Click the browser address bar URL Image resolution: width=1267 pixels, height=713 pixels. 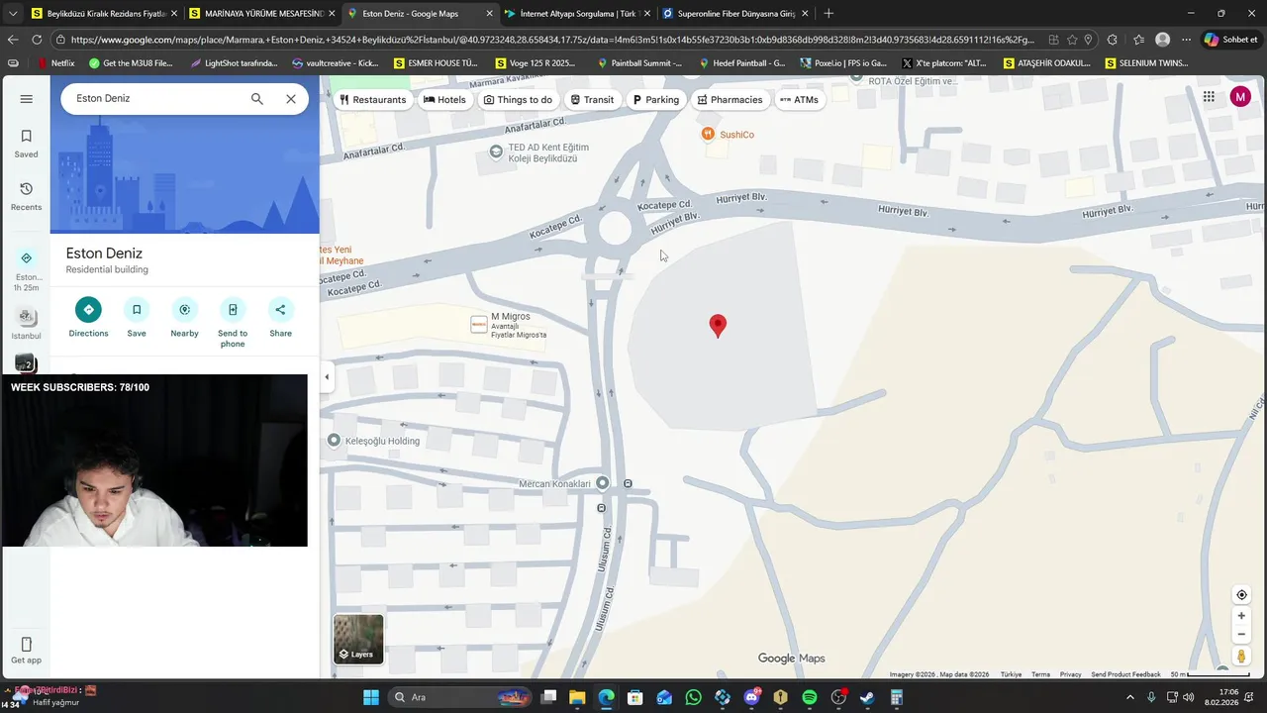pos(552,40)
